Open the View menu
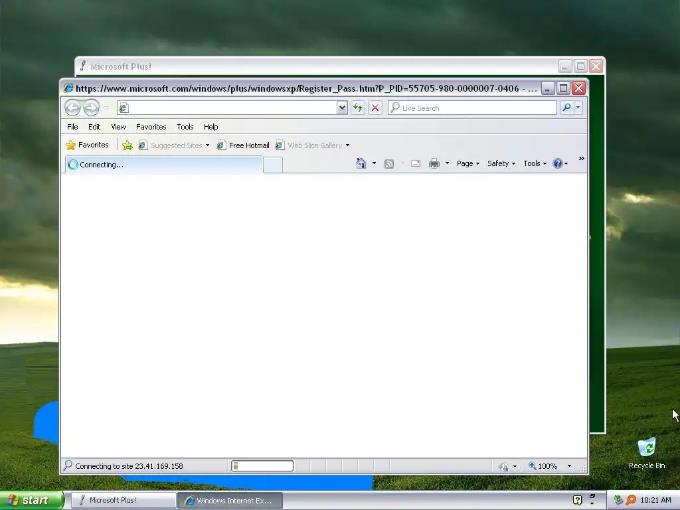 [118, 127]
